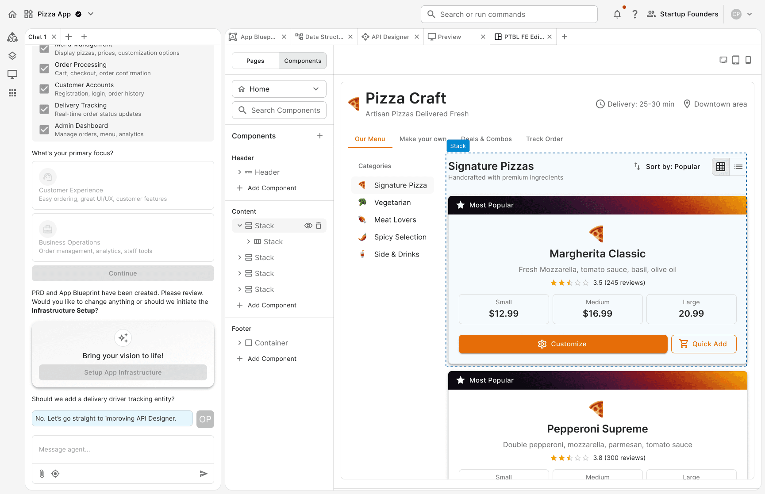This screenshot has height=494, width=765.
Task: Click Continue button
Action: [123, 273]
